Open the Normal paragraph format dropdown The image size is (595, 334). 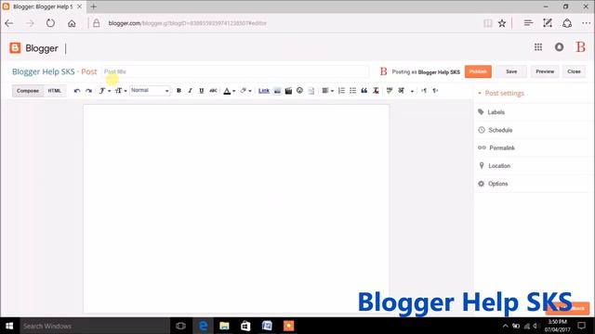click(150, 91)
